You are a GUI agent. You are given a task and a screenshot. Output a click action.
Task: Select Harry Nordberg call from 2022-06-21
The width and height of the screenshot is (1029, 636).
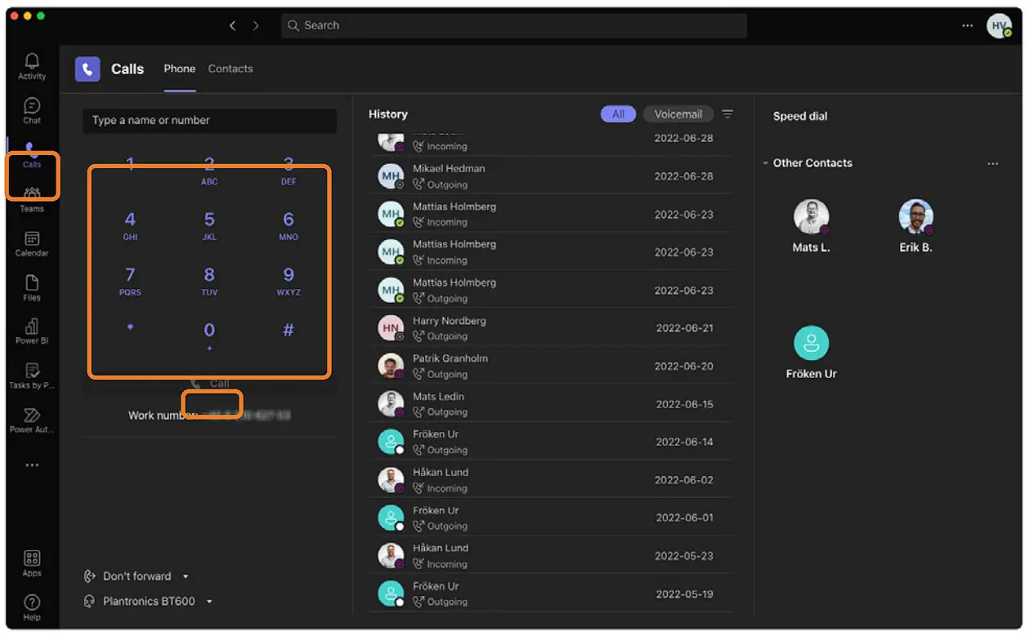pyautogui.click(x=550, y=328)
